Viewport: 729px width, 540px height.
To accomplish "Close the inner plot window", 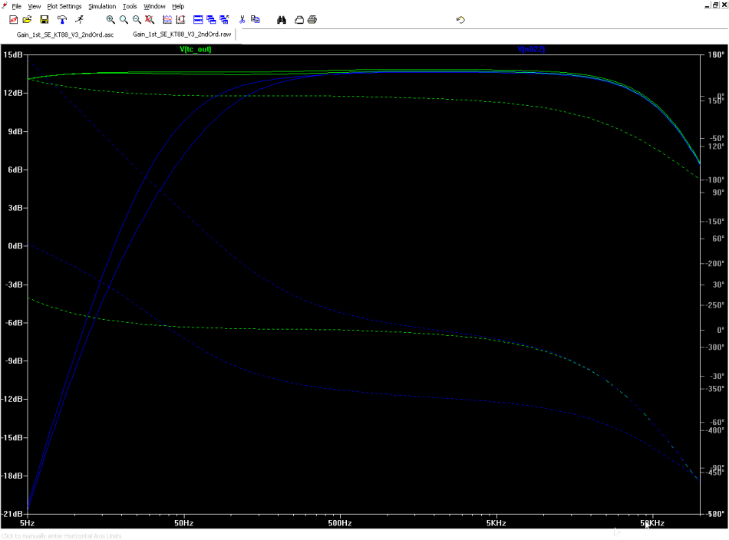I will pyautogui.click(x=724, y=5).
